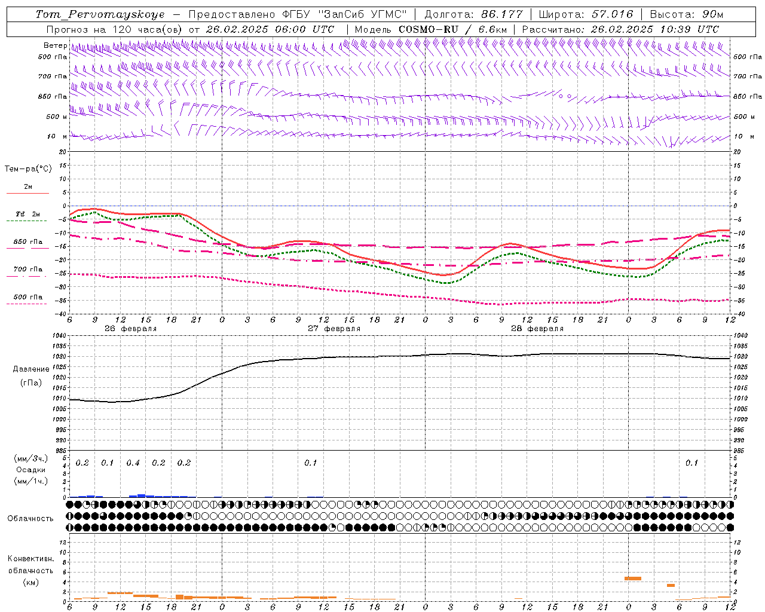This screenshot has width=765, height=612.
Task: Click the (мм/1ч.) precipitation unit label
Action: point(31,481)
